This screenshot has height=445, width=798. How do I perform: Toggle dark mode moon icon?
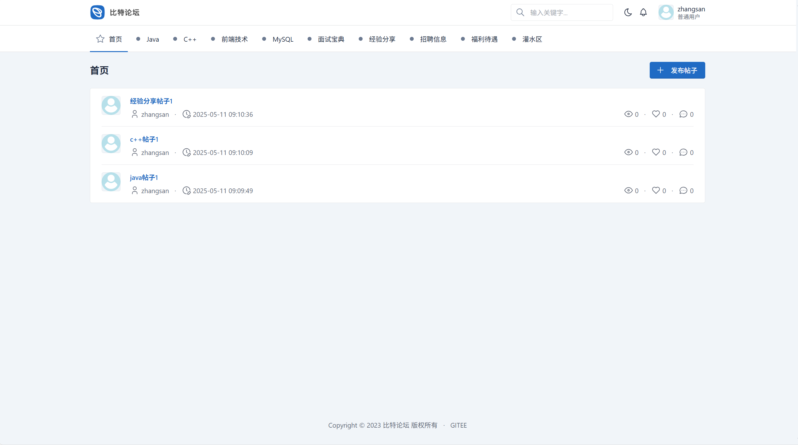628,12
